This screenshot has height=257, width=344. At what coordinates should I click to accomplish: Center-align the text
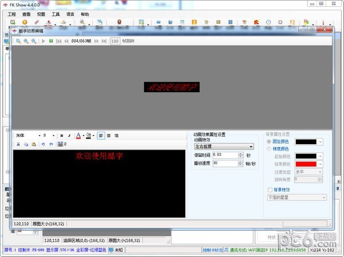108,136
